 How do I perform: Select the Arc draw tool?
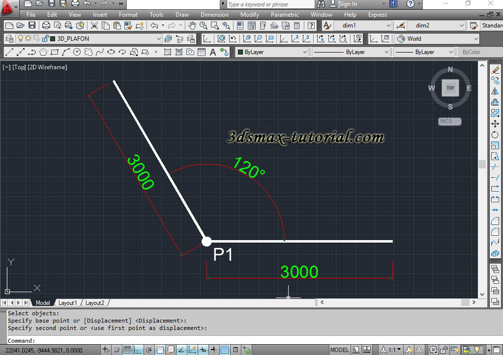coord(66,52)
